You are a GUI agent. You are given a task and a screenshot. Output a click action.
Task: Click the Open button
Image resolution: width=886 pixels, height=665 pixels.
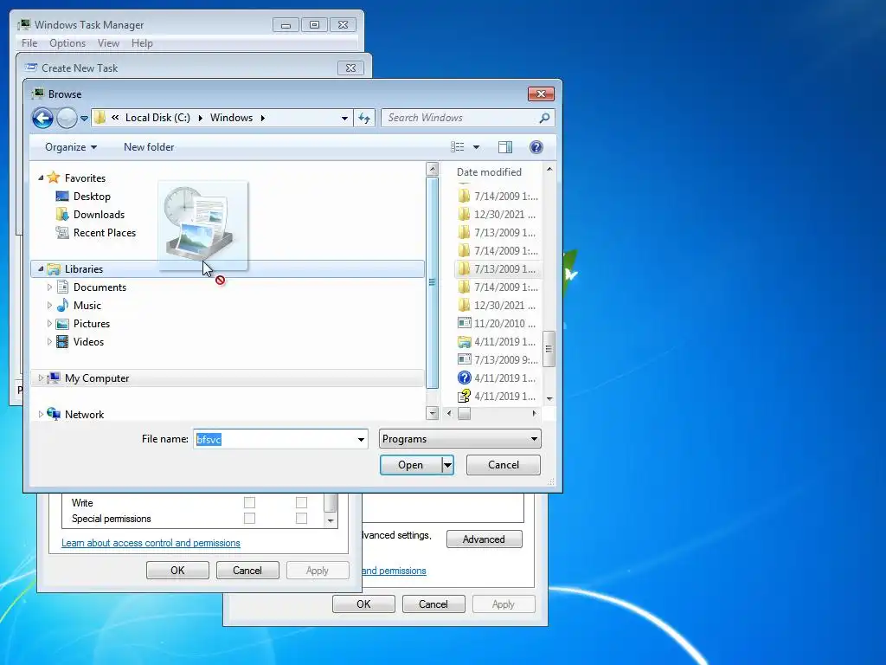click(x=411, y=465)
